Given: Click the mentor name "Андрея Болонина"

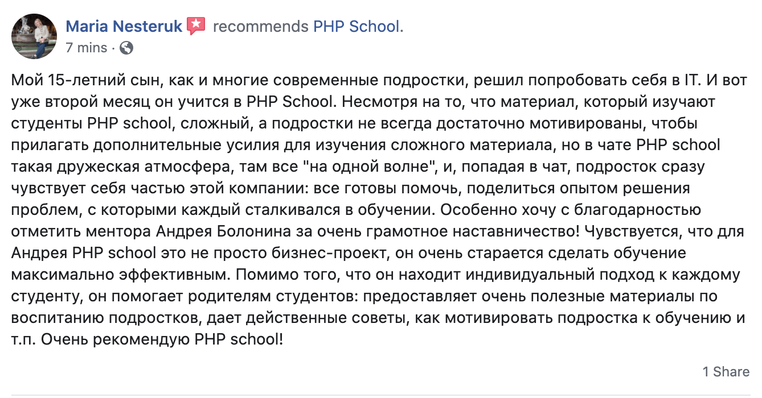Looking at the screenshot, I should (242, 233).
